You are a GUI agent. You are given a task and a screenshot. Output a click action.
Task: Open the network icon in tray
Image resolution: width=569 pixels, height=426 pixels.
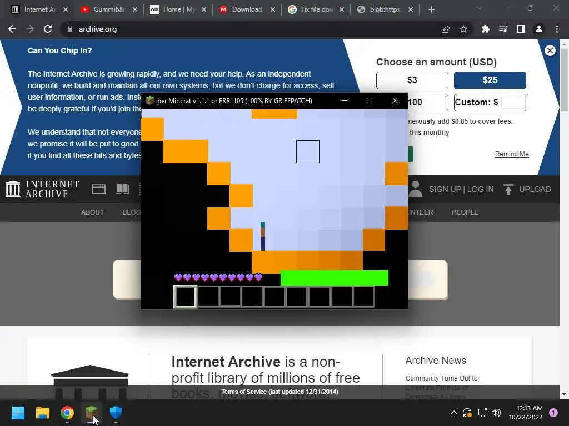click(x=482, y=413)
